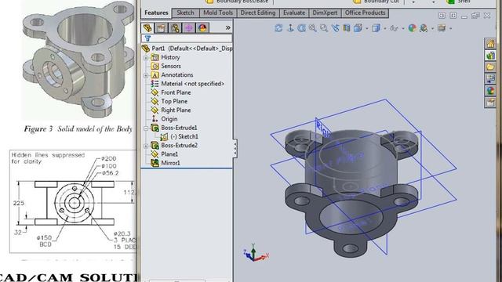
Task: Open File Explorer in the task pane
Action: pos(490,67)
